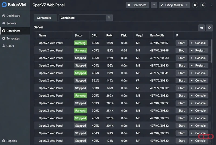Click Stopped badge in 144% RAM row
The height and width of the screenshot is (145, 216).
[80, 81]
